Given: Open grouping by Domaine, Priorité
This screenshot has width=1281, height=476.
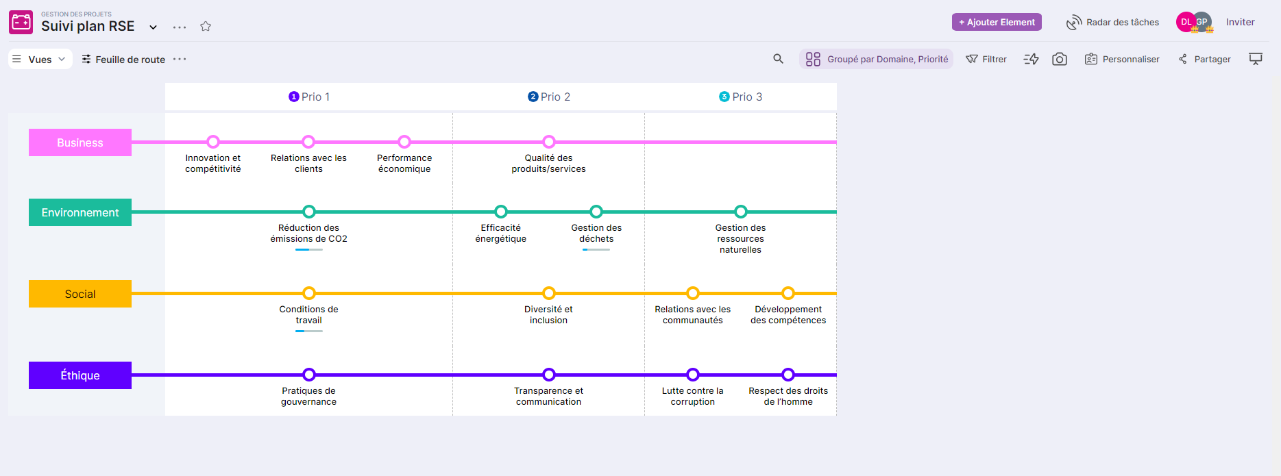Looking at the screenshot, I should pyautogui.click(x=877, y=60).
